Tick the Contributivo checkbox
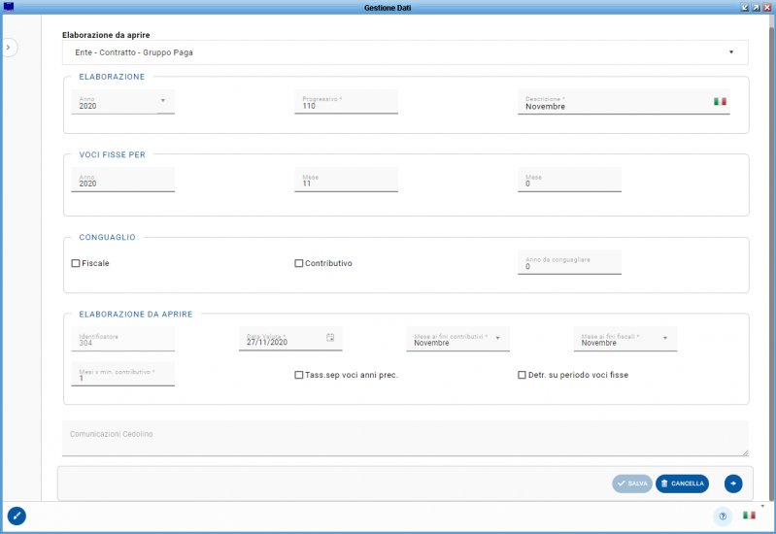 click(299, 263)
